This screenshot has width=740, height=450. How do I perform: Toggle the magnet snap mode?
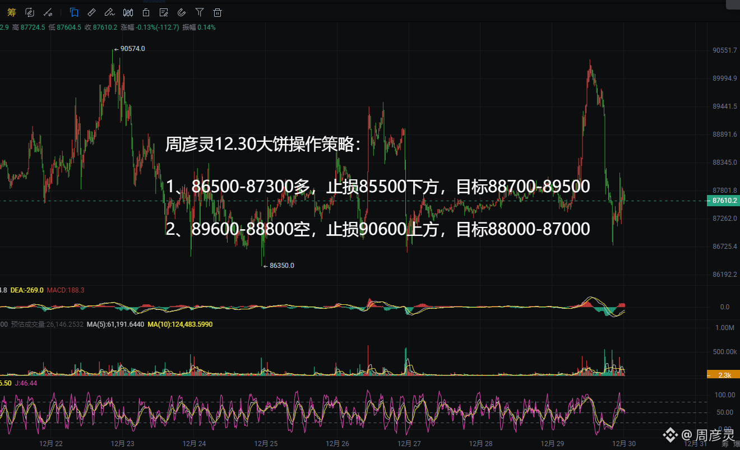[x=181, y=12]
